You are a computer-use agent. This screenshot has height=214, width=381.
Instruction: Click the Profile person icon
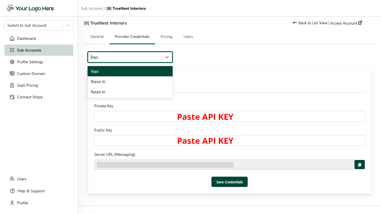click(x=12, y=203)
